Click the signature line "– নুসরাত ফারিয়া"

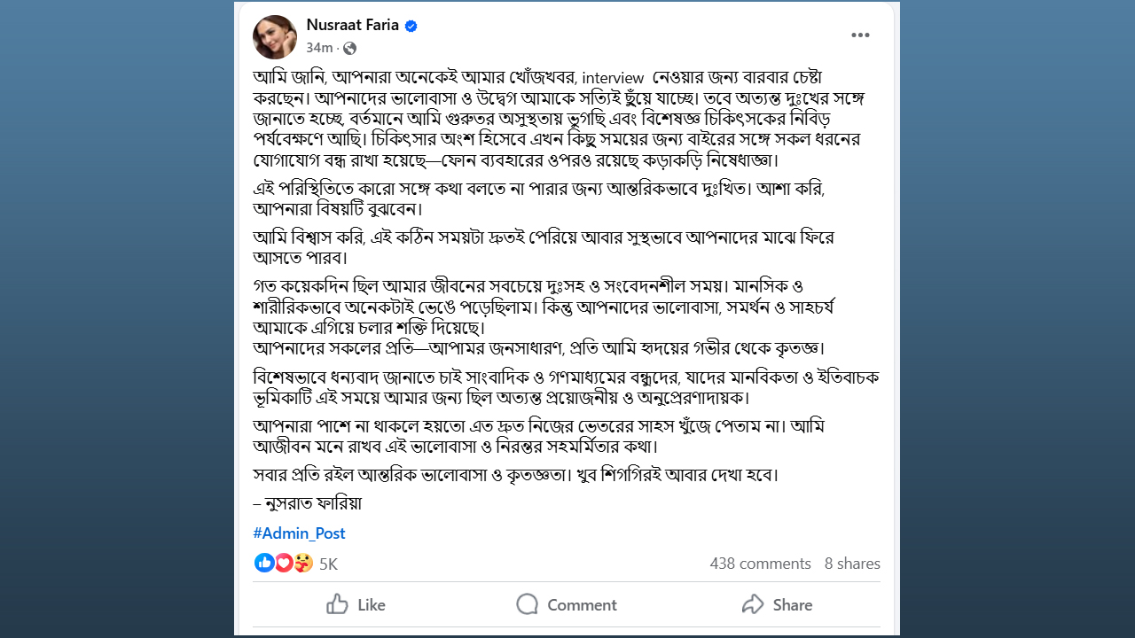(308, 503)
